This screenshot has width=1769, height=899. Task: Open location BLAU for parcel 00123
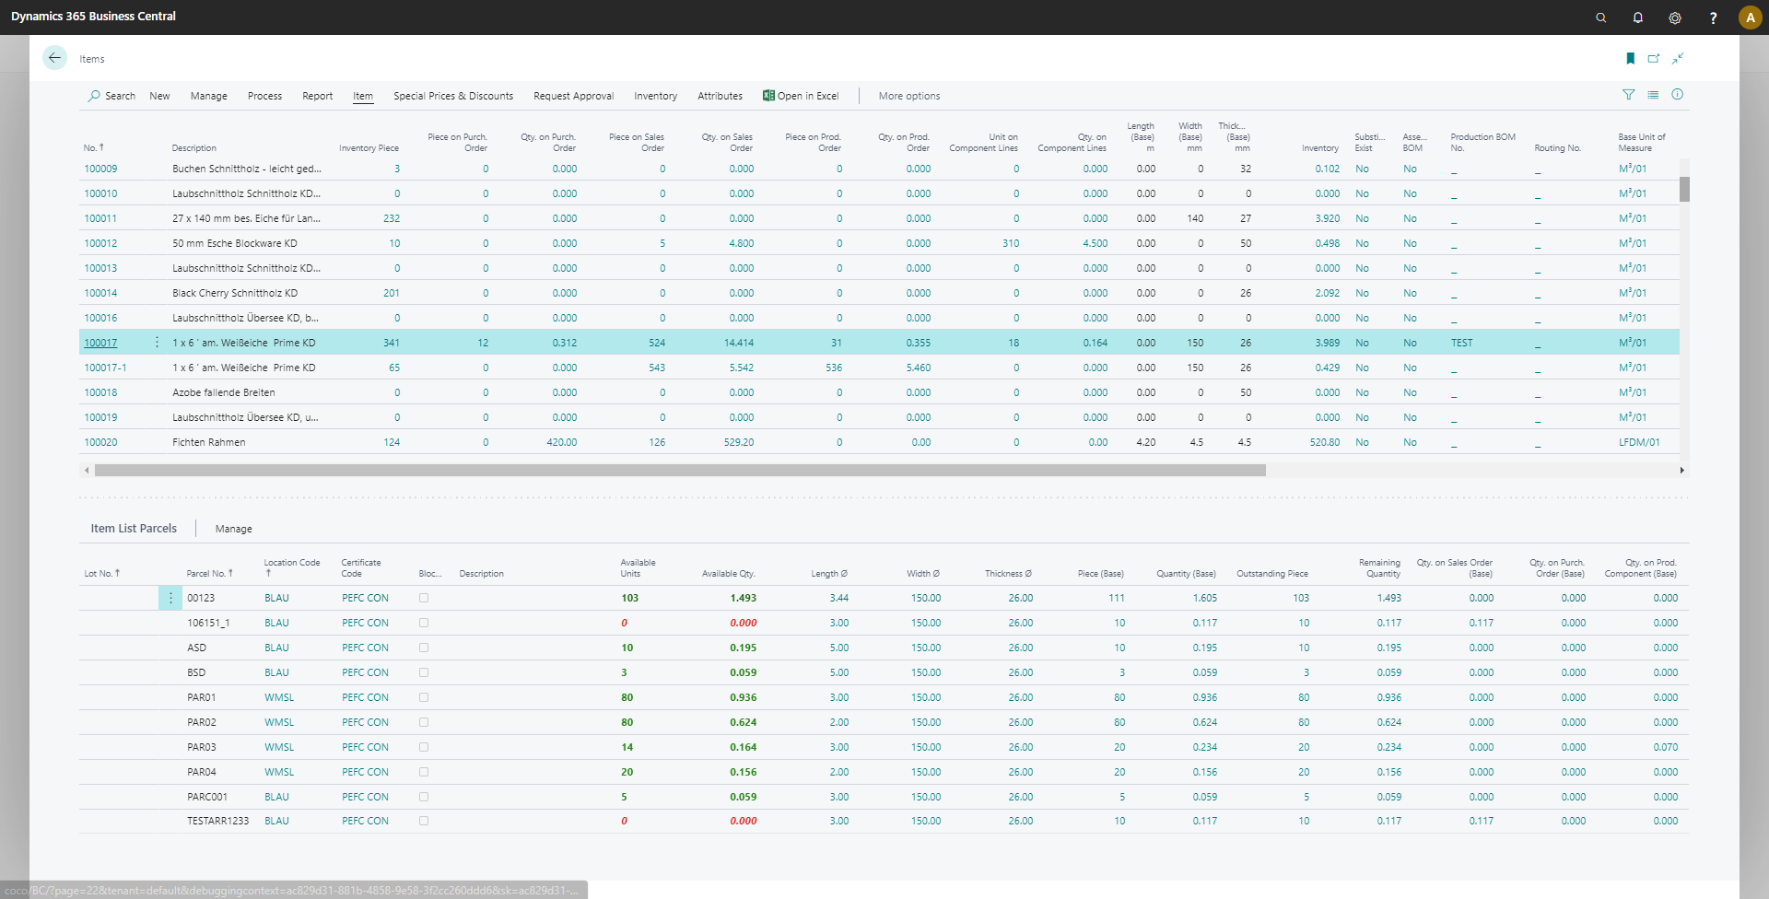[276, 598]
